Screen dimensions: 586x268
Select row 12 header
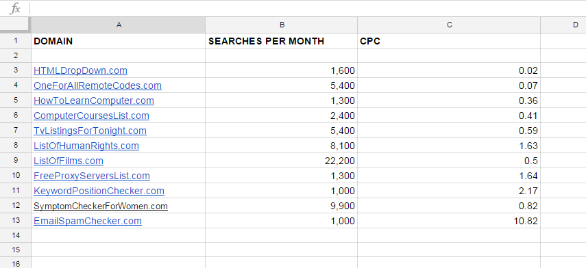coord(15,206)
